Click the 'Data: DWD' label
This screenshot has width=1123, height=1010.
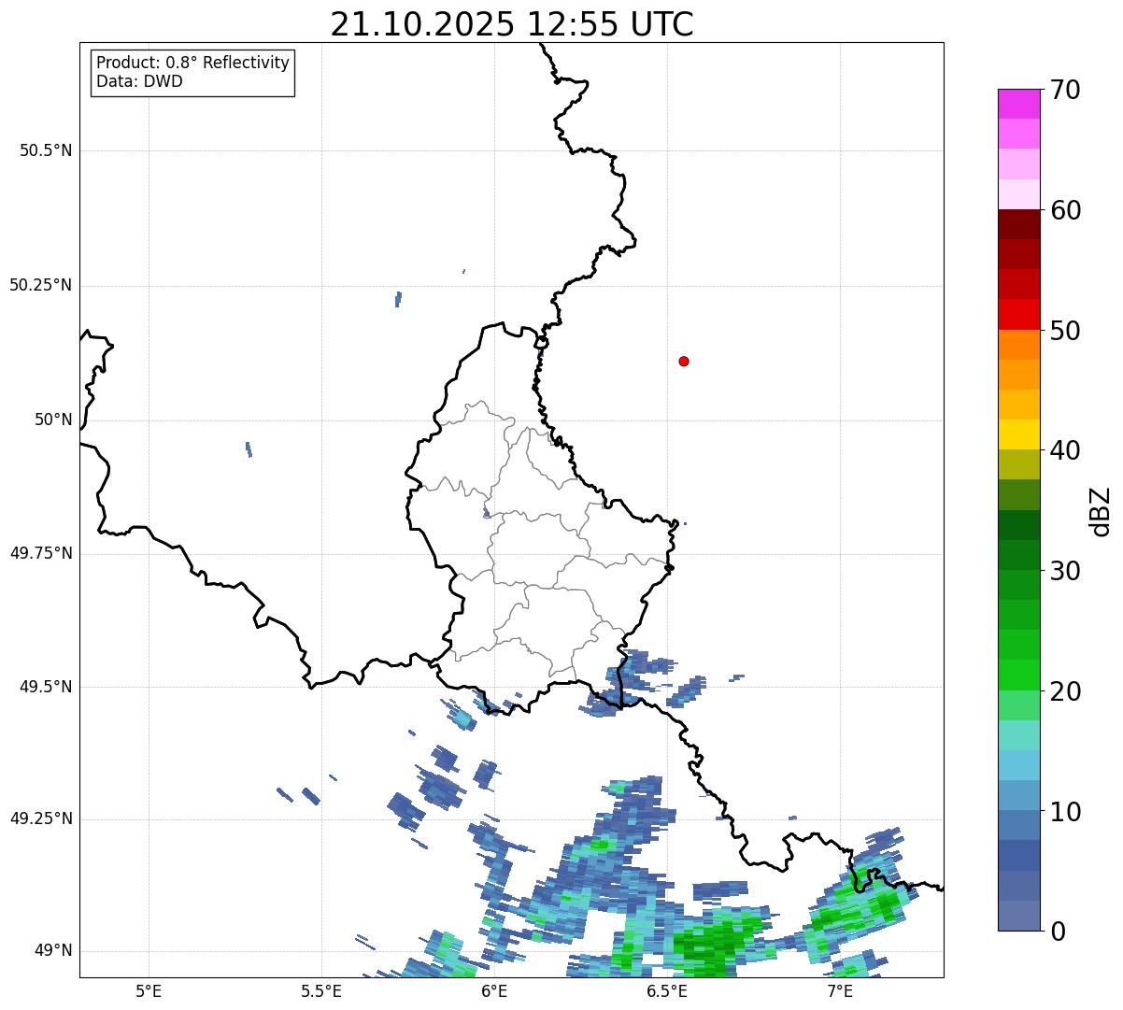click(x=139, y=81)
